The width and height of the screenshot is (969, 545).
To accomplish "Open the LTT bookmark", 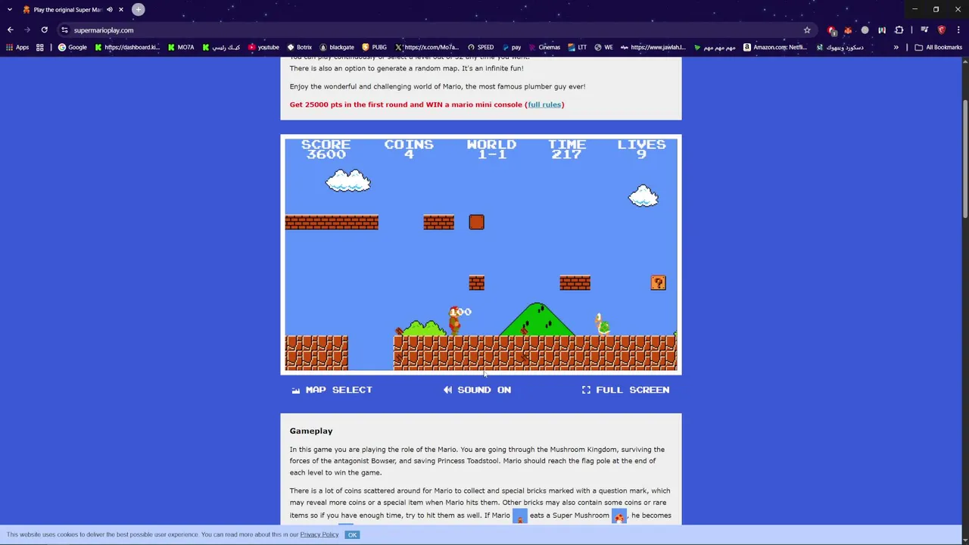I will (578, 47).
